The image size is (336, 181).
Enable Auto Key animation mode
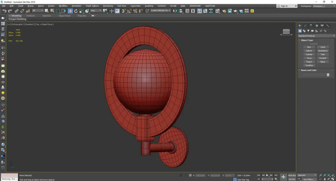pyautogui.click(x=292, y=175)
